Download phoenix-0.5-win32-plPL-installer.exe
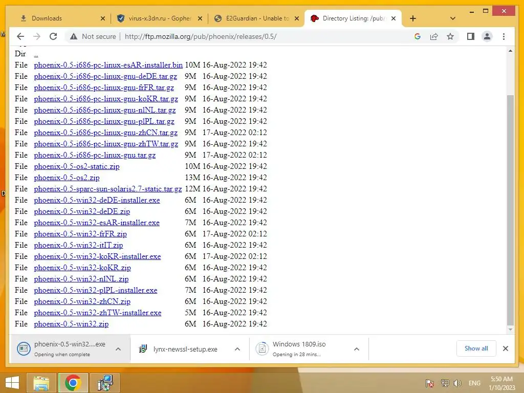This screenshot has width=524, height=393. click(x=96, y=291)
